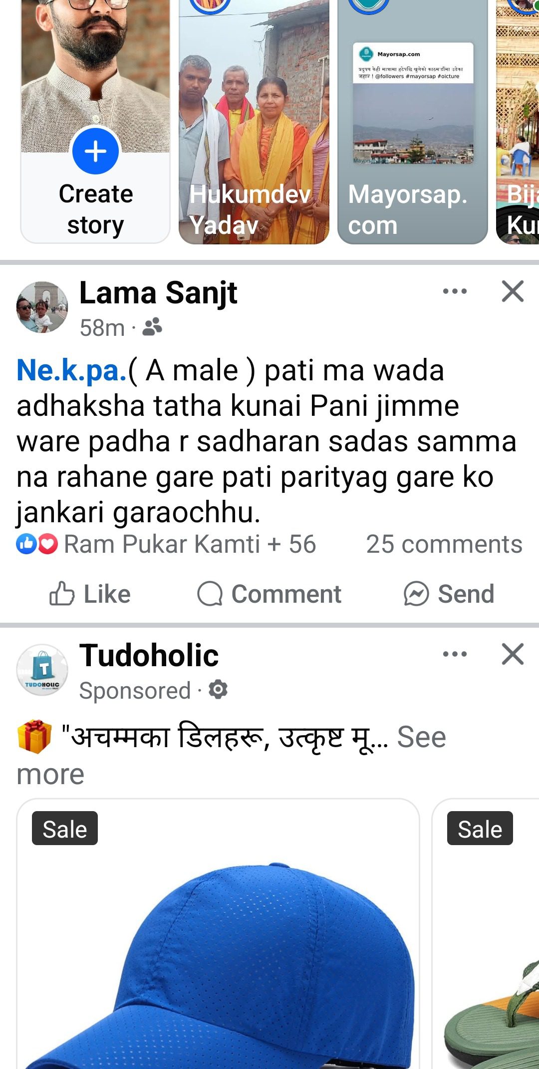Click the Ne.k.pa. hashtag link
Image resolution: width=539 pixels, height=1069 pixels.
(x=71, y=371)
